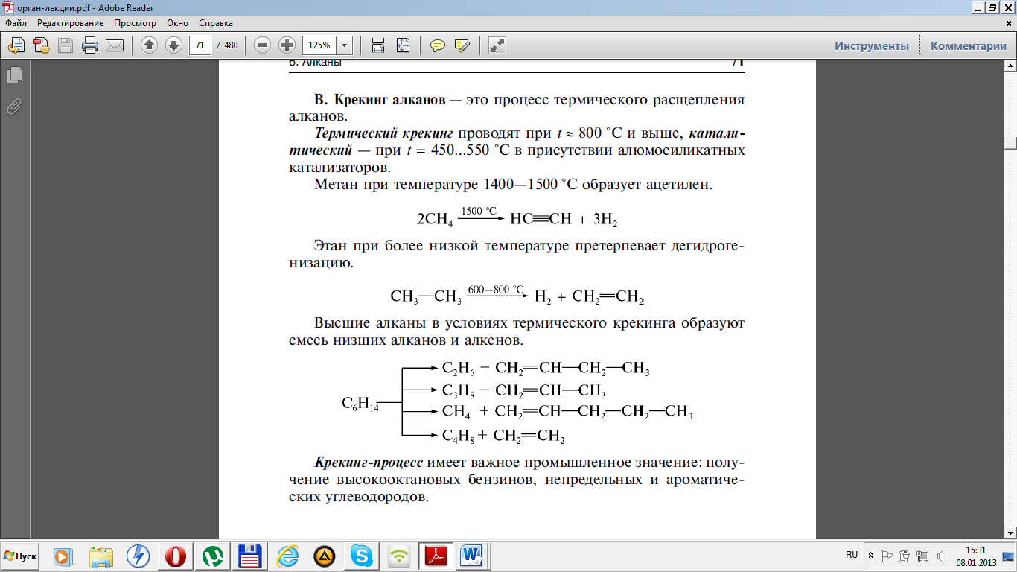Click the Action Center flag tray icon

(887, 556)
